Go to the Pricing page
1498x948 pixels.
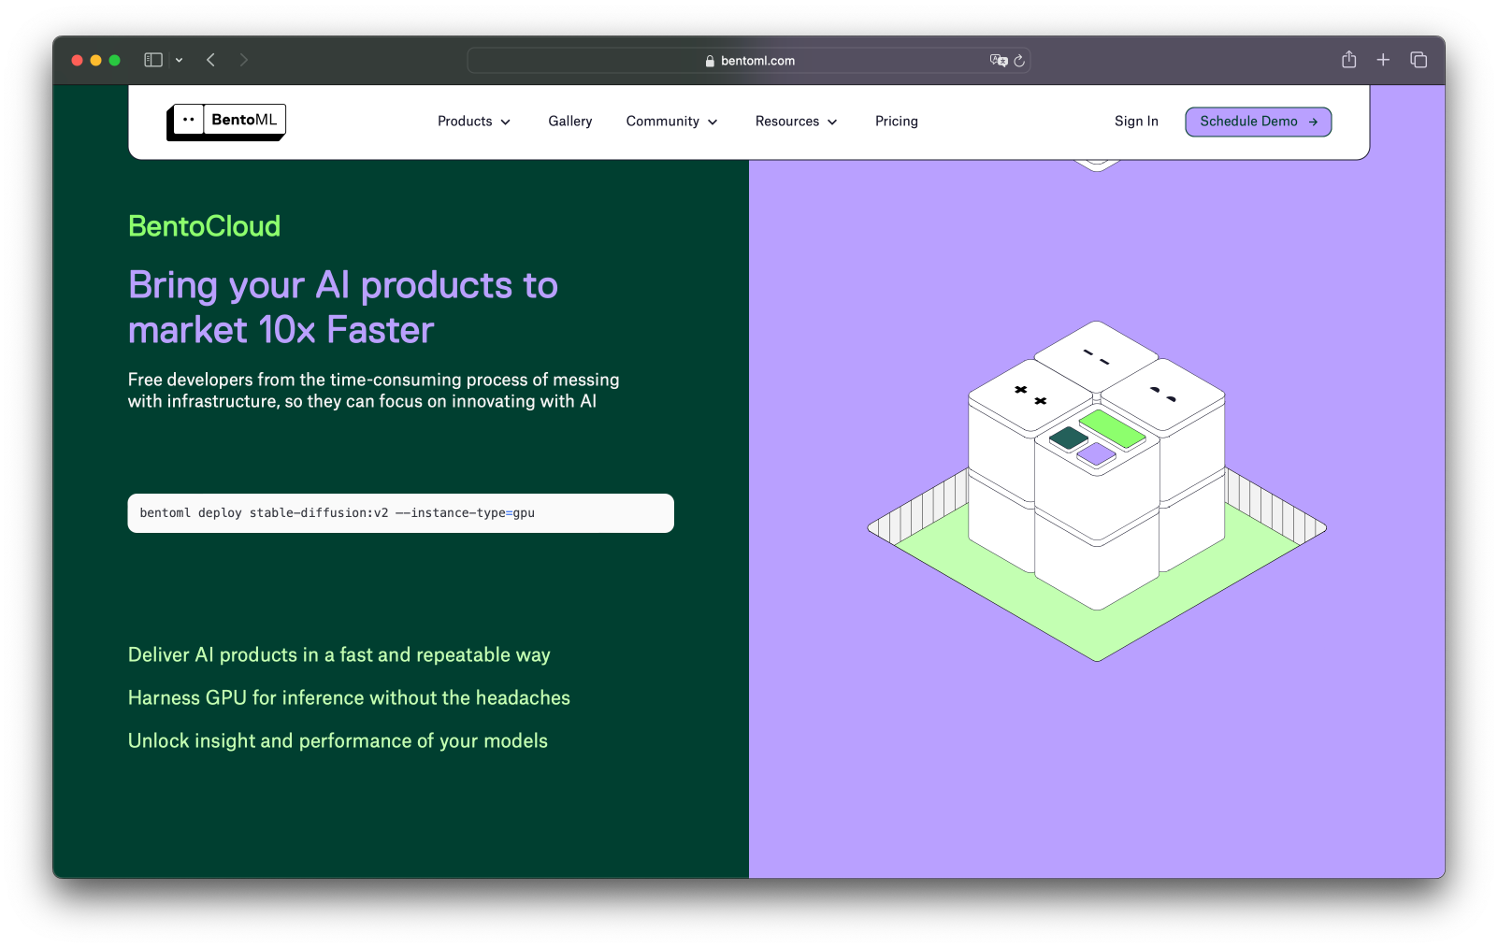pos(896,122)
